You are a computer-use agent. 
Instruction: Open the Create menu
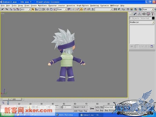pos(34,6)
